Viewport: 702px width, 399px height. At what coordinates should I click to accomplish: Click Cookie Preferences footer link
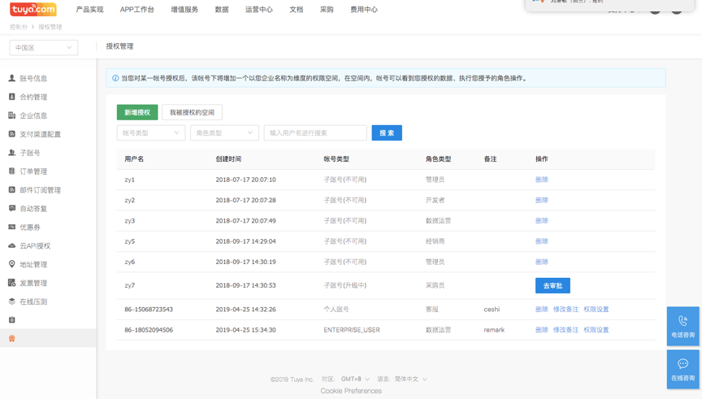pyautogui.click(x=351, y=391)
